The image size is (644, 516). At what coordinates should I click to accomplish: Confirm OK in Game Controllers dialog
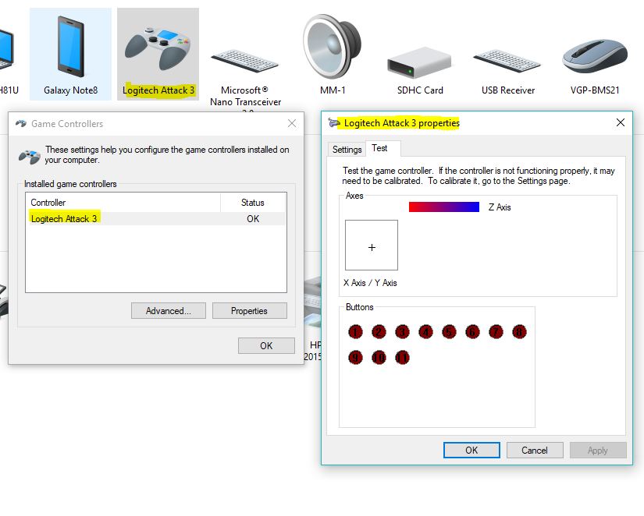tap(266, 346)
